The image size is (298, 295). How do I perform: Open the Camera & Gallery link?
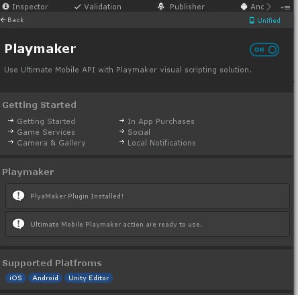coord(51,143)
